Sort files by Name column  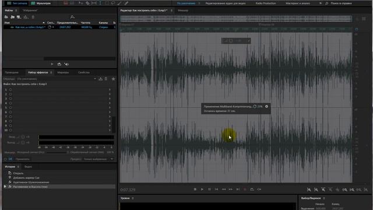coord(7,23)
